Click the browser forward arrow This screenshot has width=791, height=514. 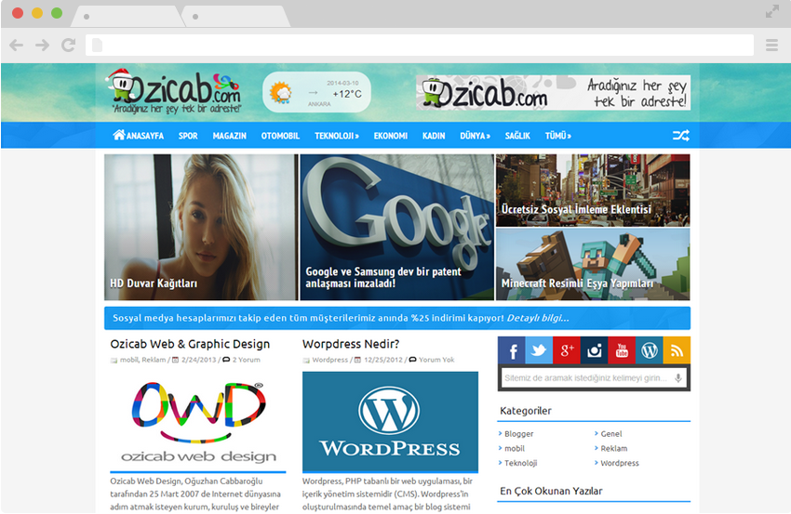tap(43, 46)
